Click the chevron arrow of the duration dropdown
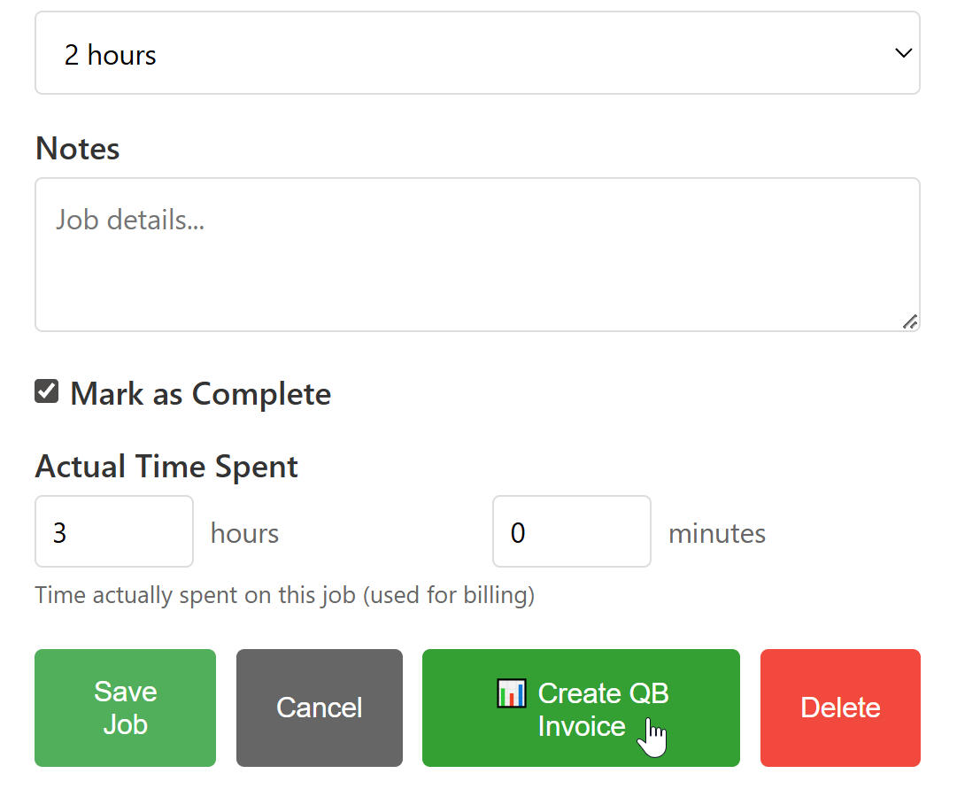This screenshot has width=957, height=789. coord(903,53)
